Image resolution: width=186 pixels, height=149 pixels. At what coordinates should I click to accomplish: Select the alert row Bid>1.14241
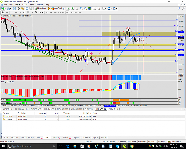(94, 116)
